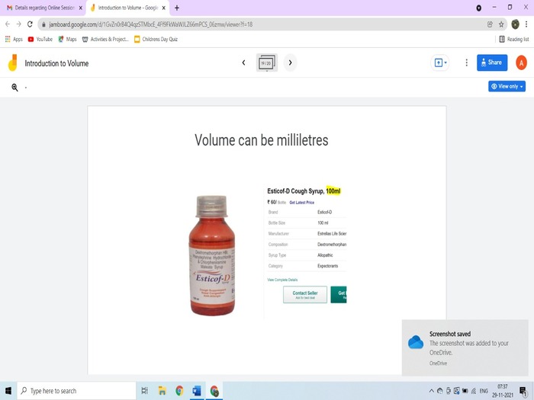Image resolution: width=534 pixels, height=400 pixels.
Task: Open the first Chrome taskbar icon
Action: (x=179, y=391)
